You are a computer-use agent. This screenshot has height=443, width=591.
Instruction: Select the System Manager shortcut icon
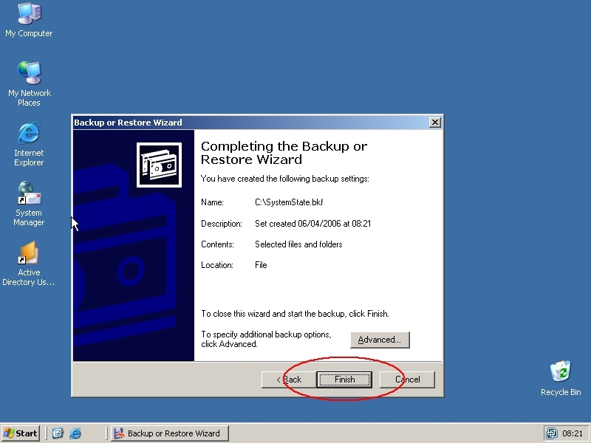point(29,204)
